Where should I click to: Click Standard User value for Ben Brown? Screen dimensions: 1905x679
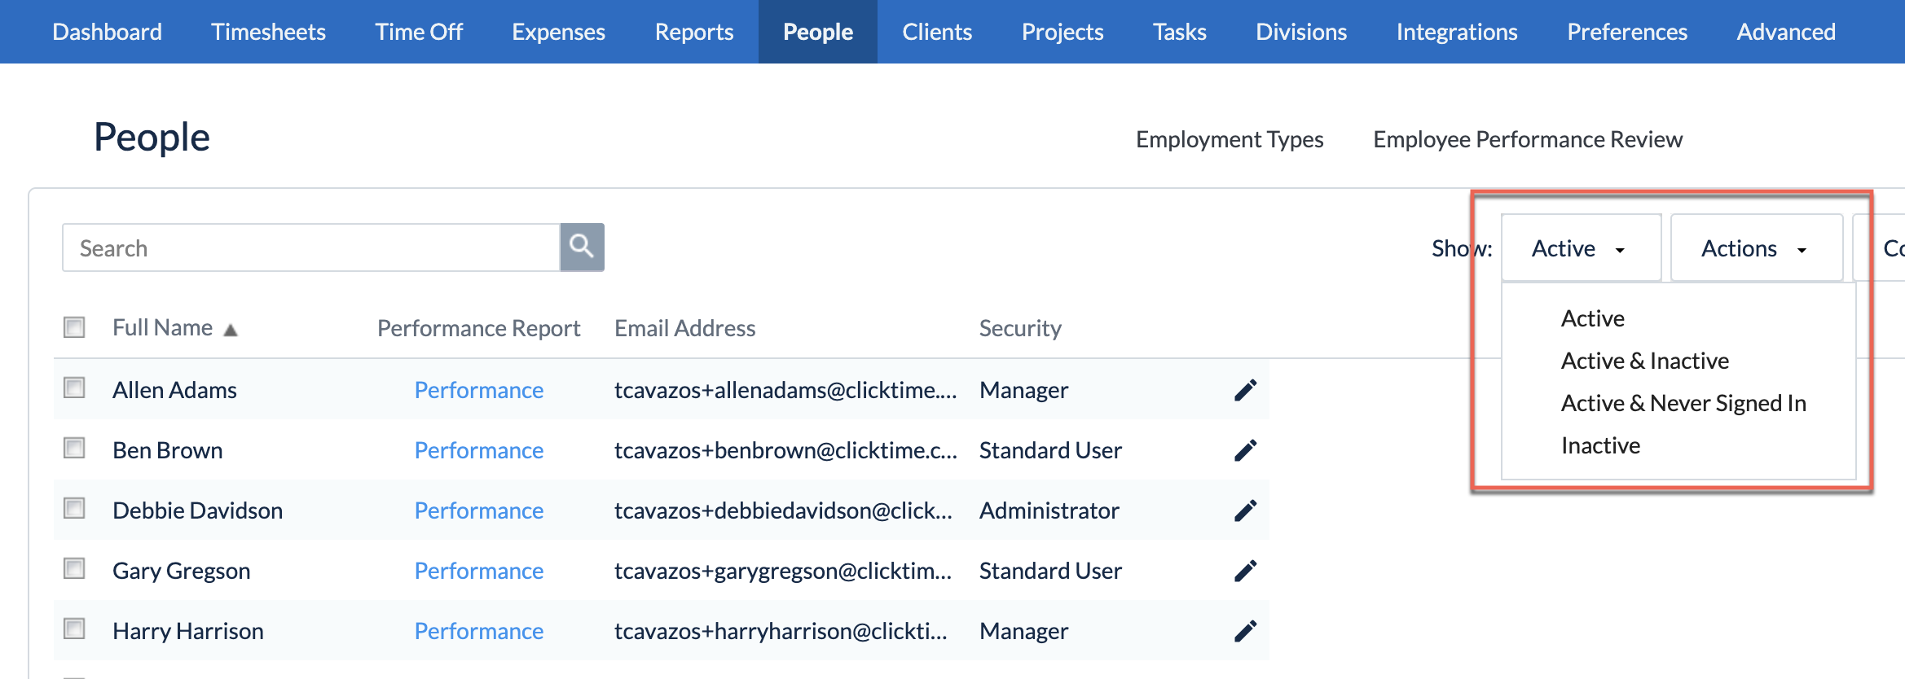coord(1050,450)
